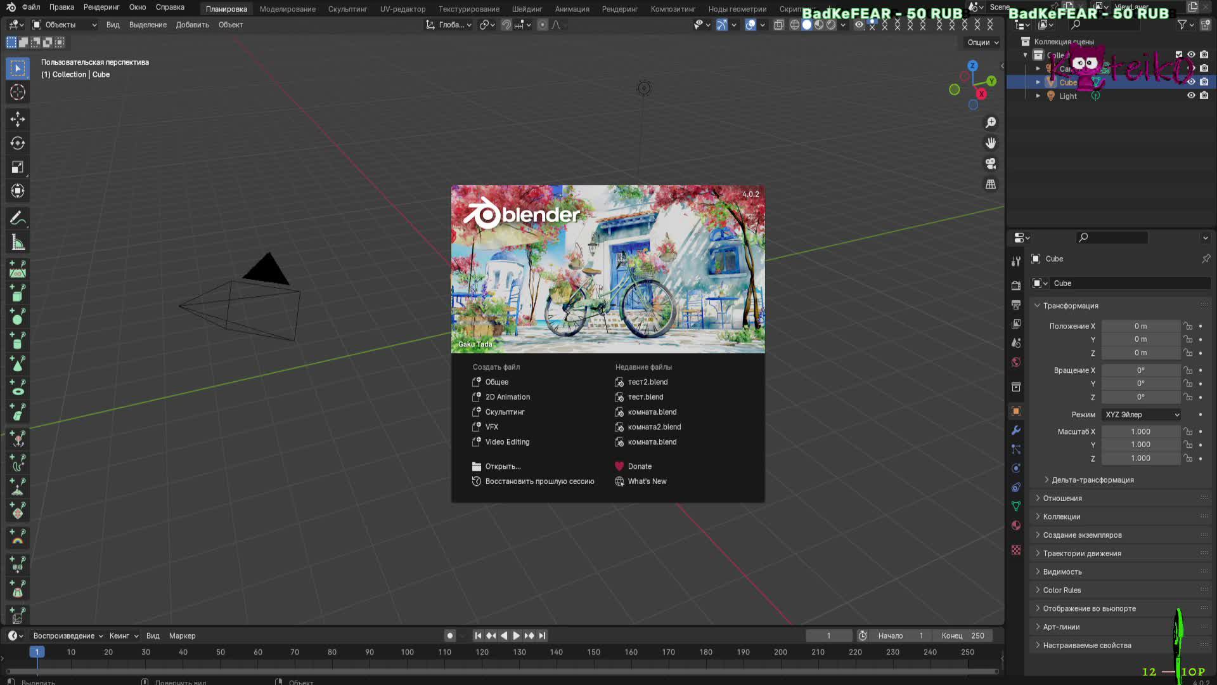Open recent file комната2.blend

tap(654, 427)
